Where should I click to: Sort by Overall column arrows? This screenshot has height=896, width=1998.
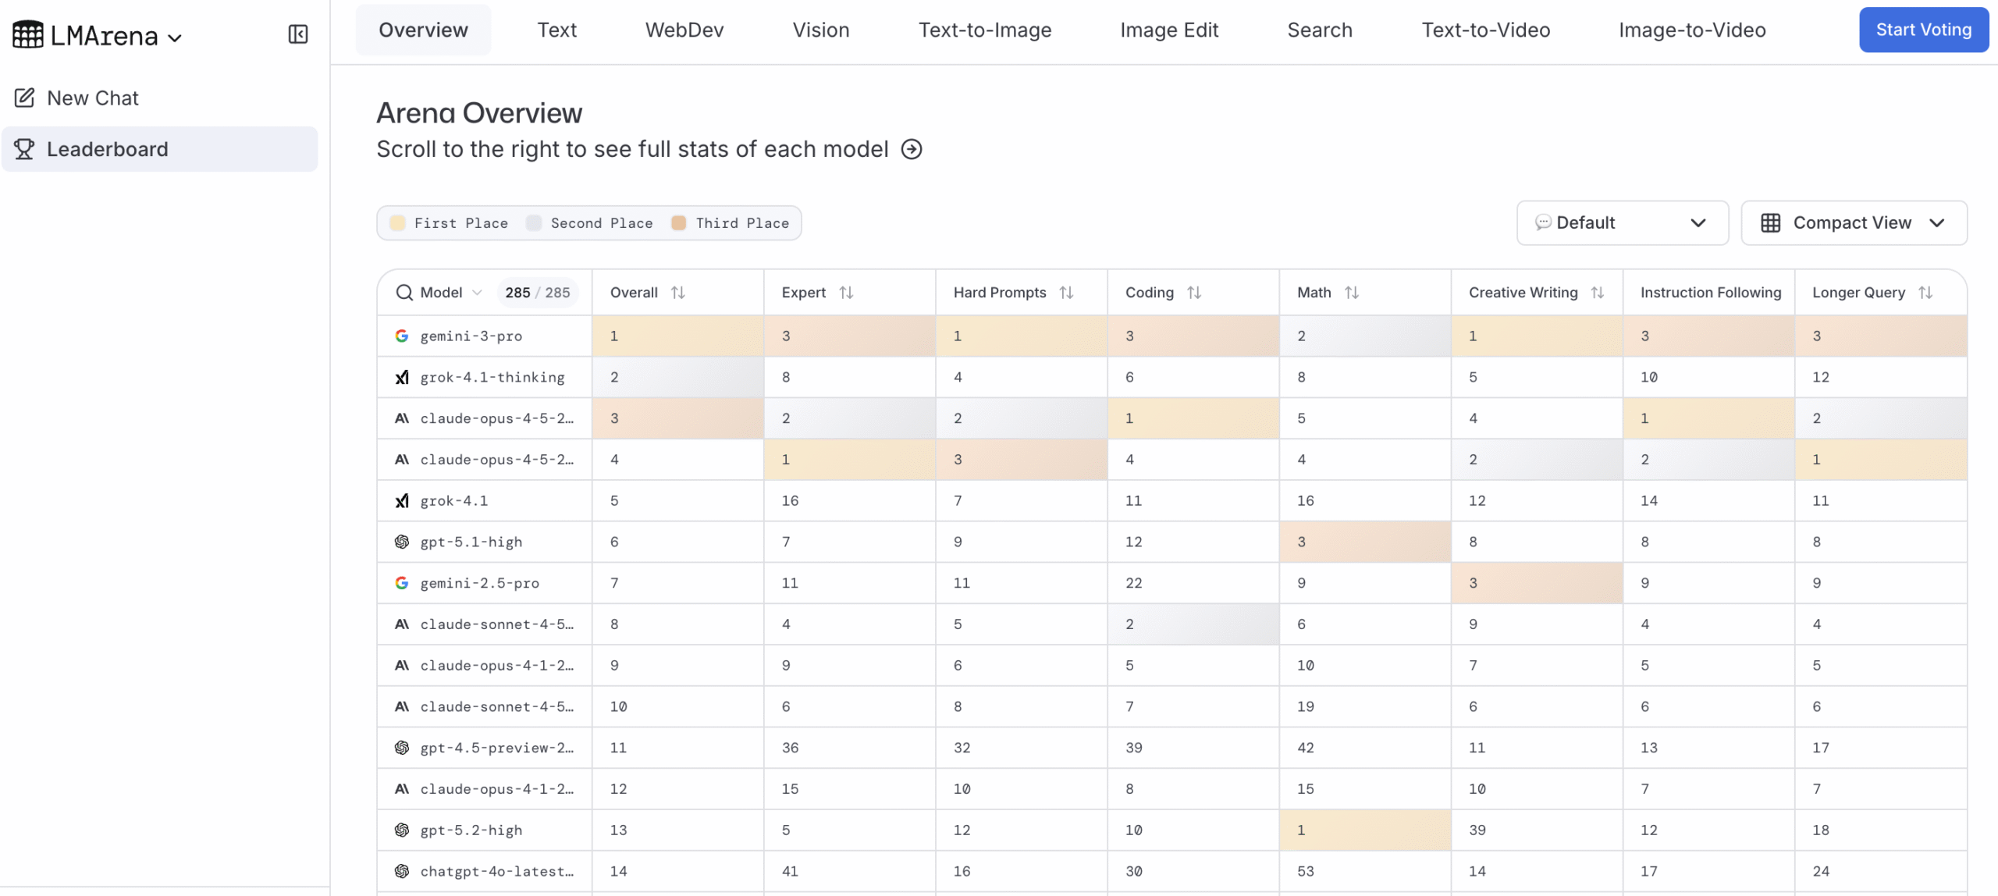tap(677, 293)
